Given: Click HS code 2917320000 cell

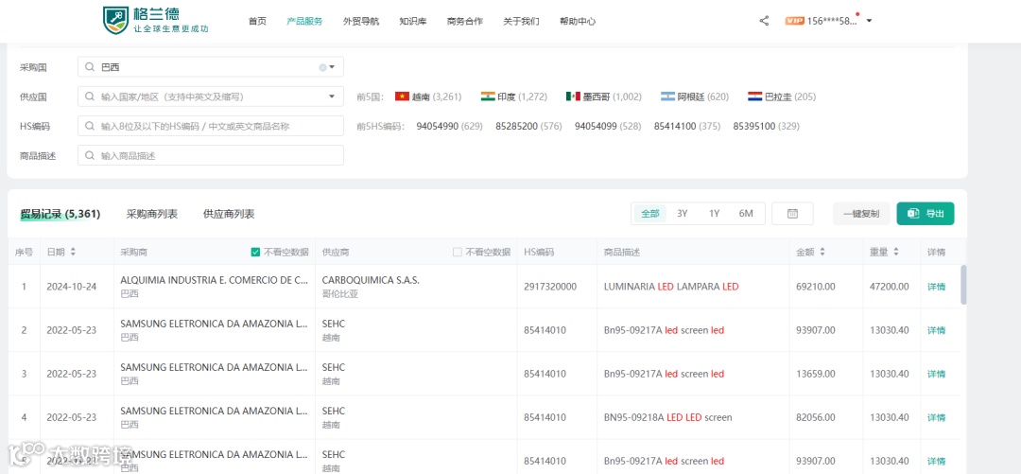Looking at the screenshot, I should [x=550, y=287].
